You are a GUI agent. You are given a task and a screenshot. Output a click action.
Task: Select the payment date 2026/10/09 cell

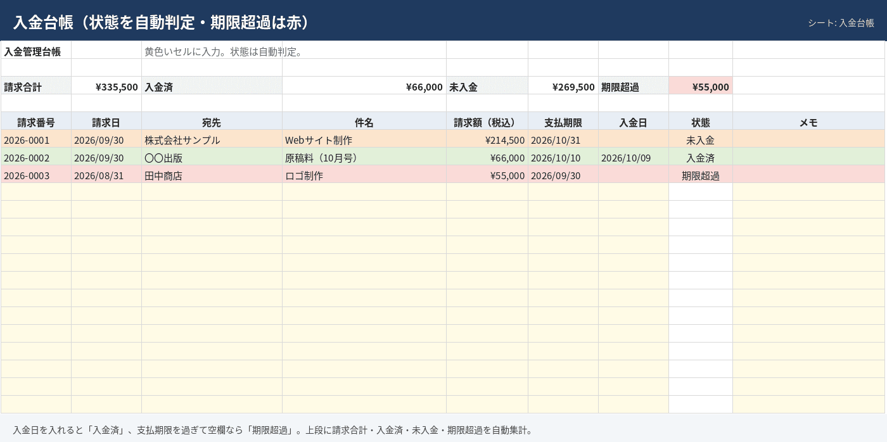click(634, 156)
